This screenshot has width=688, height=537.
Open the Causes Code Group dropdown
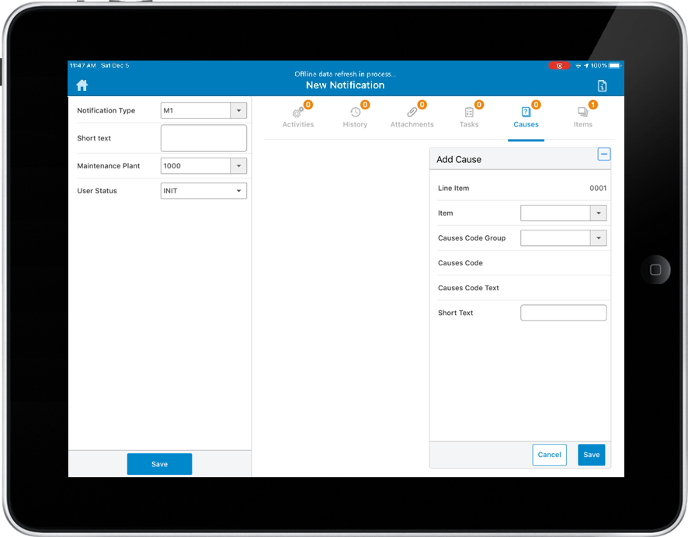[x=598, y=238]
